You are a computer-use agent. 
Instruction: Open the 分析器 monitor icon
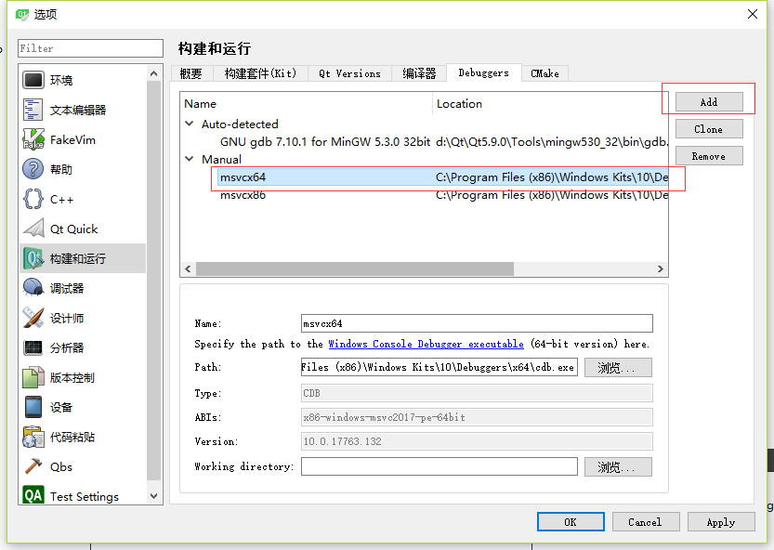coord(33,347)
